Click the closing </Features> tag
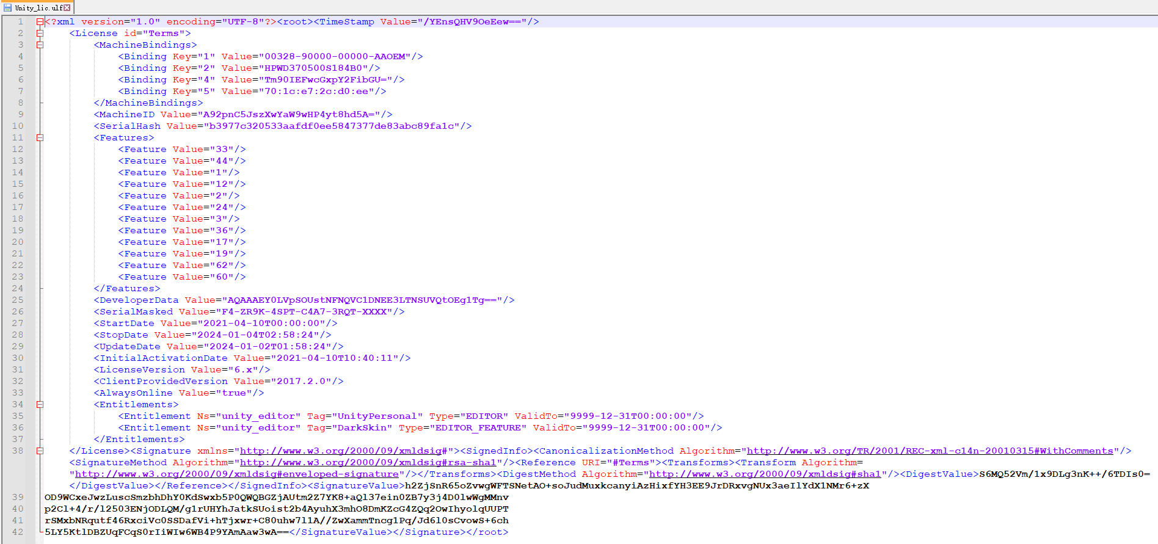1158x544 pixels. point(127,288)
